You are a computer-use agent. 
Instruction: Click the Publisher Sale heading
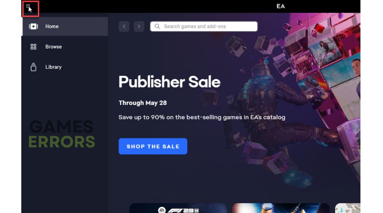pyautogui.click(x=169, y=82)
